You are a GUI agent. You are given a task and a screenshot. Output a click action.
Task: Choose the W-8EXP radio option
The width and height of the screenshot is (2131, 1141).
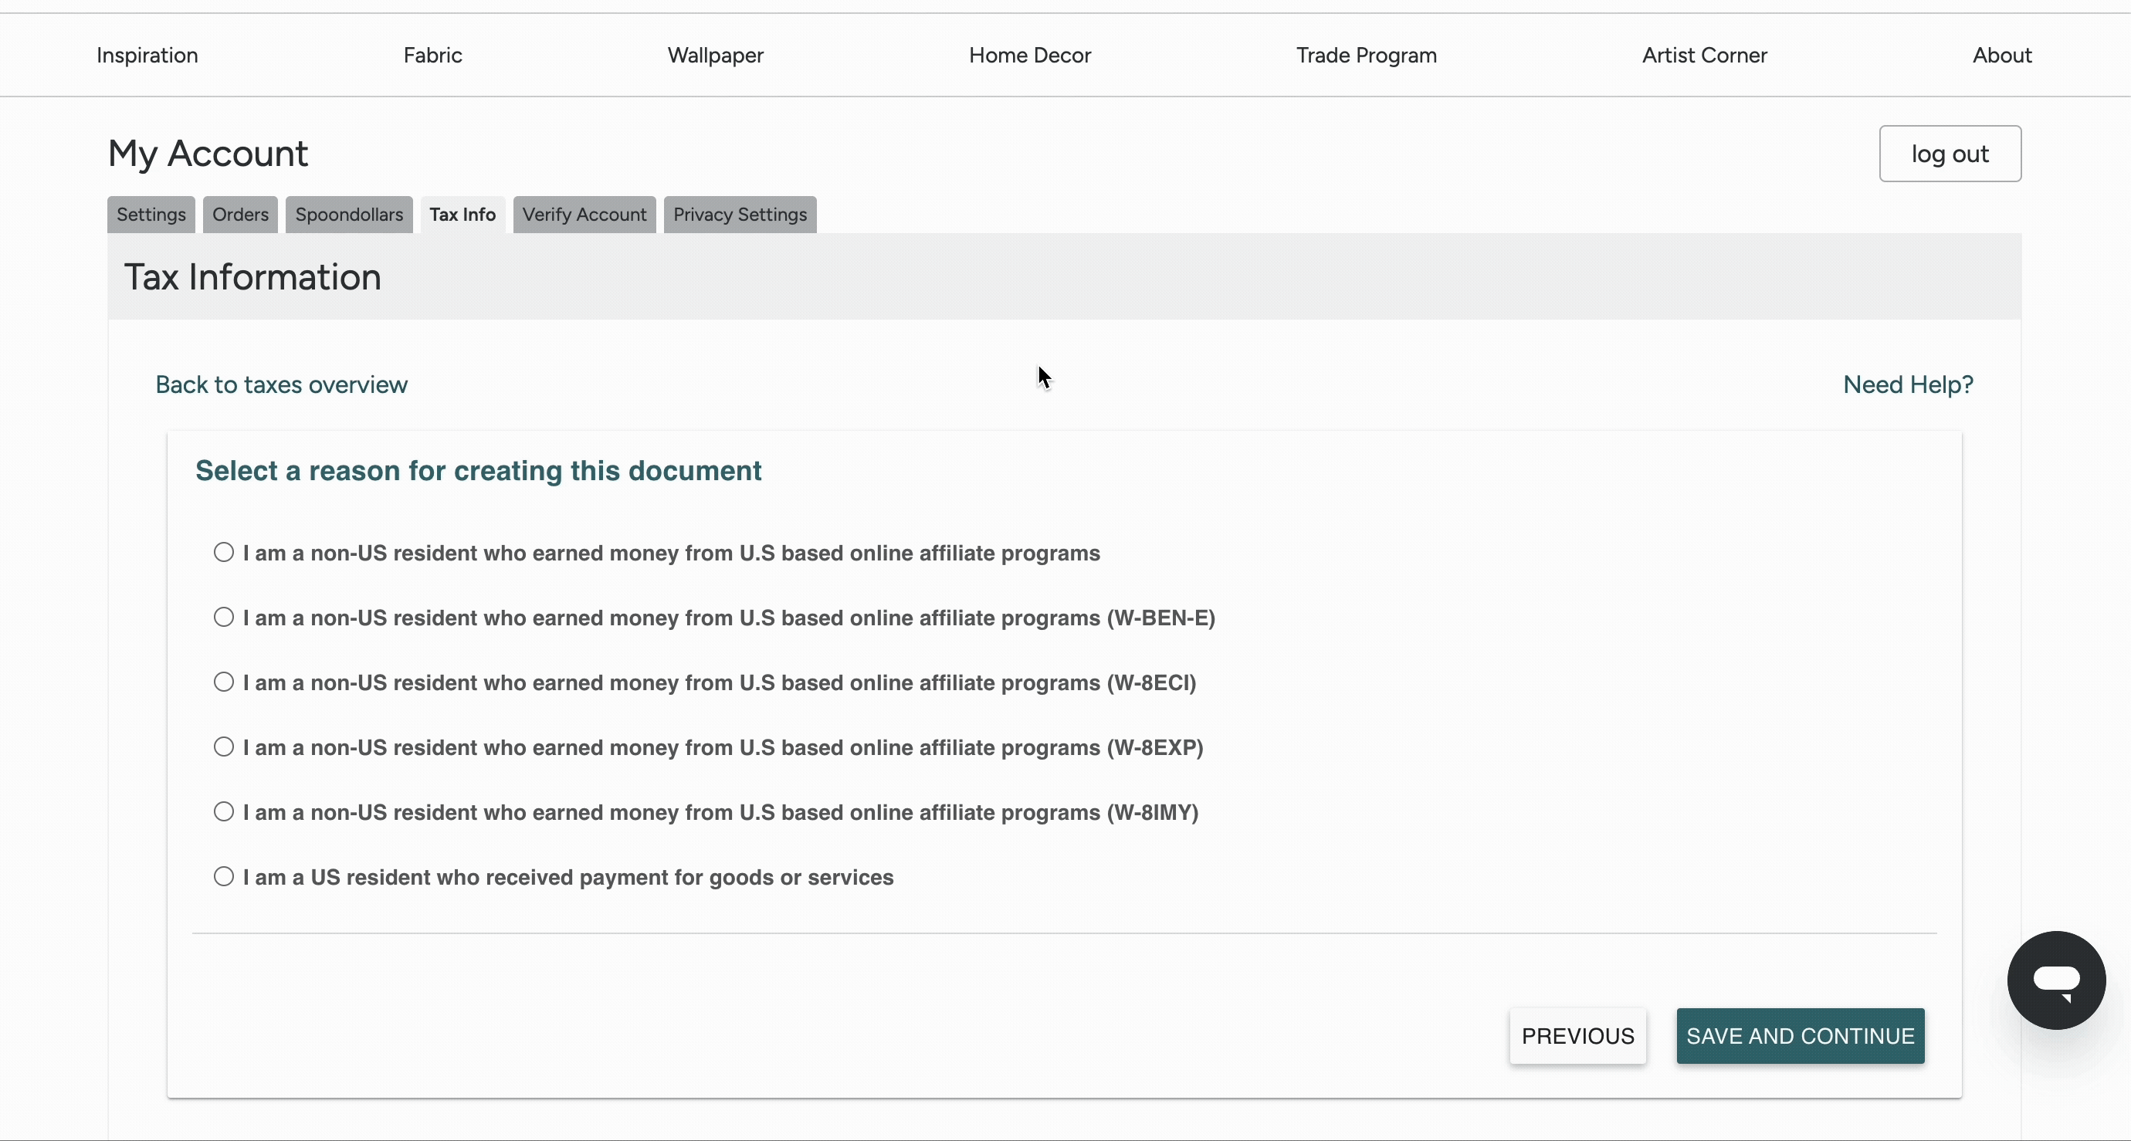223,747
